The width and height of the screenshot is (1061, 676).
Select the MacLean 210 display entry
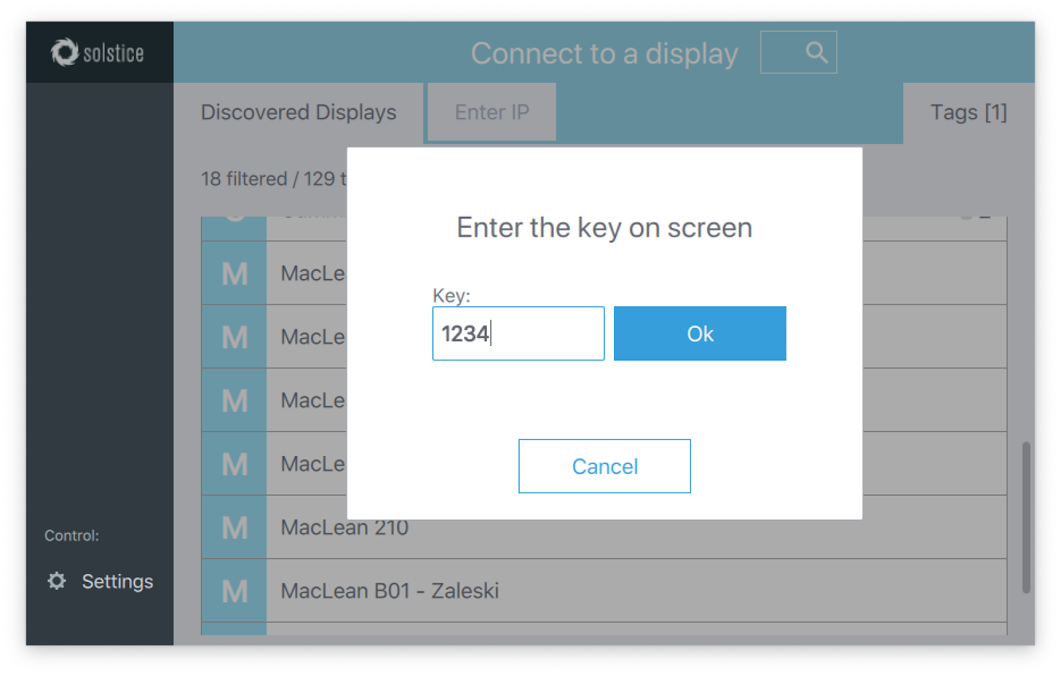point(603,528)
